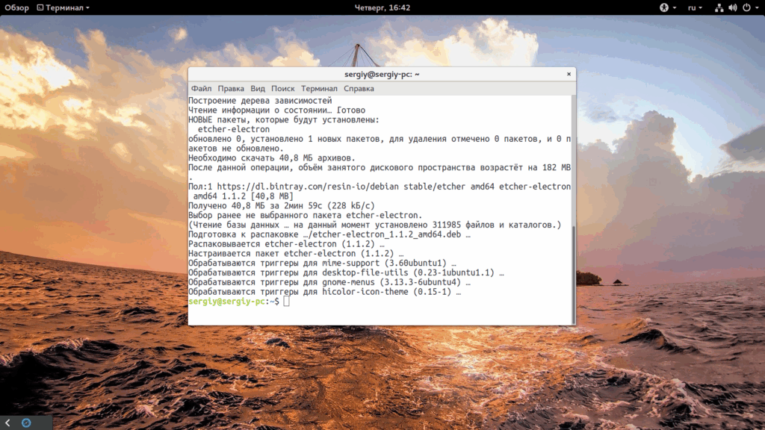Click the power icon in the top bar
The image size is (765, 430).
pyautogui.click(x=746, y=7)
